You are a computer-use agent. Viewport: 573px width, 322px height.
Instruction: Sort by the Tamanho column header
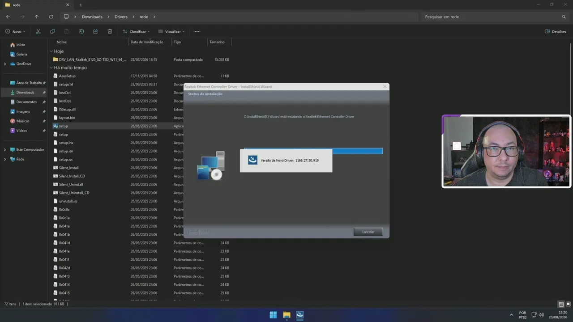[x=217, y=42]
